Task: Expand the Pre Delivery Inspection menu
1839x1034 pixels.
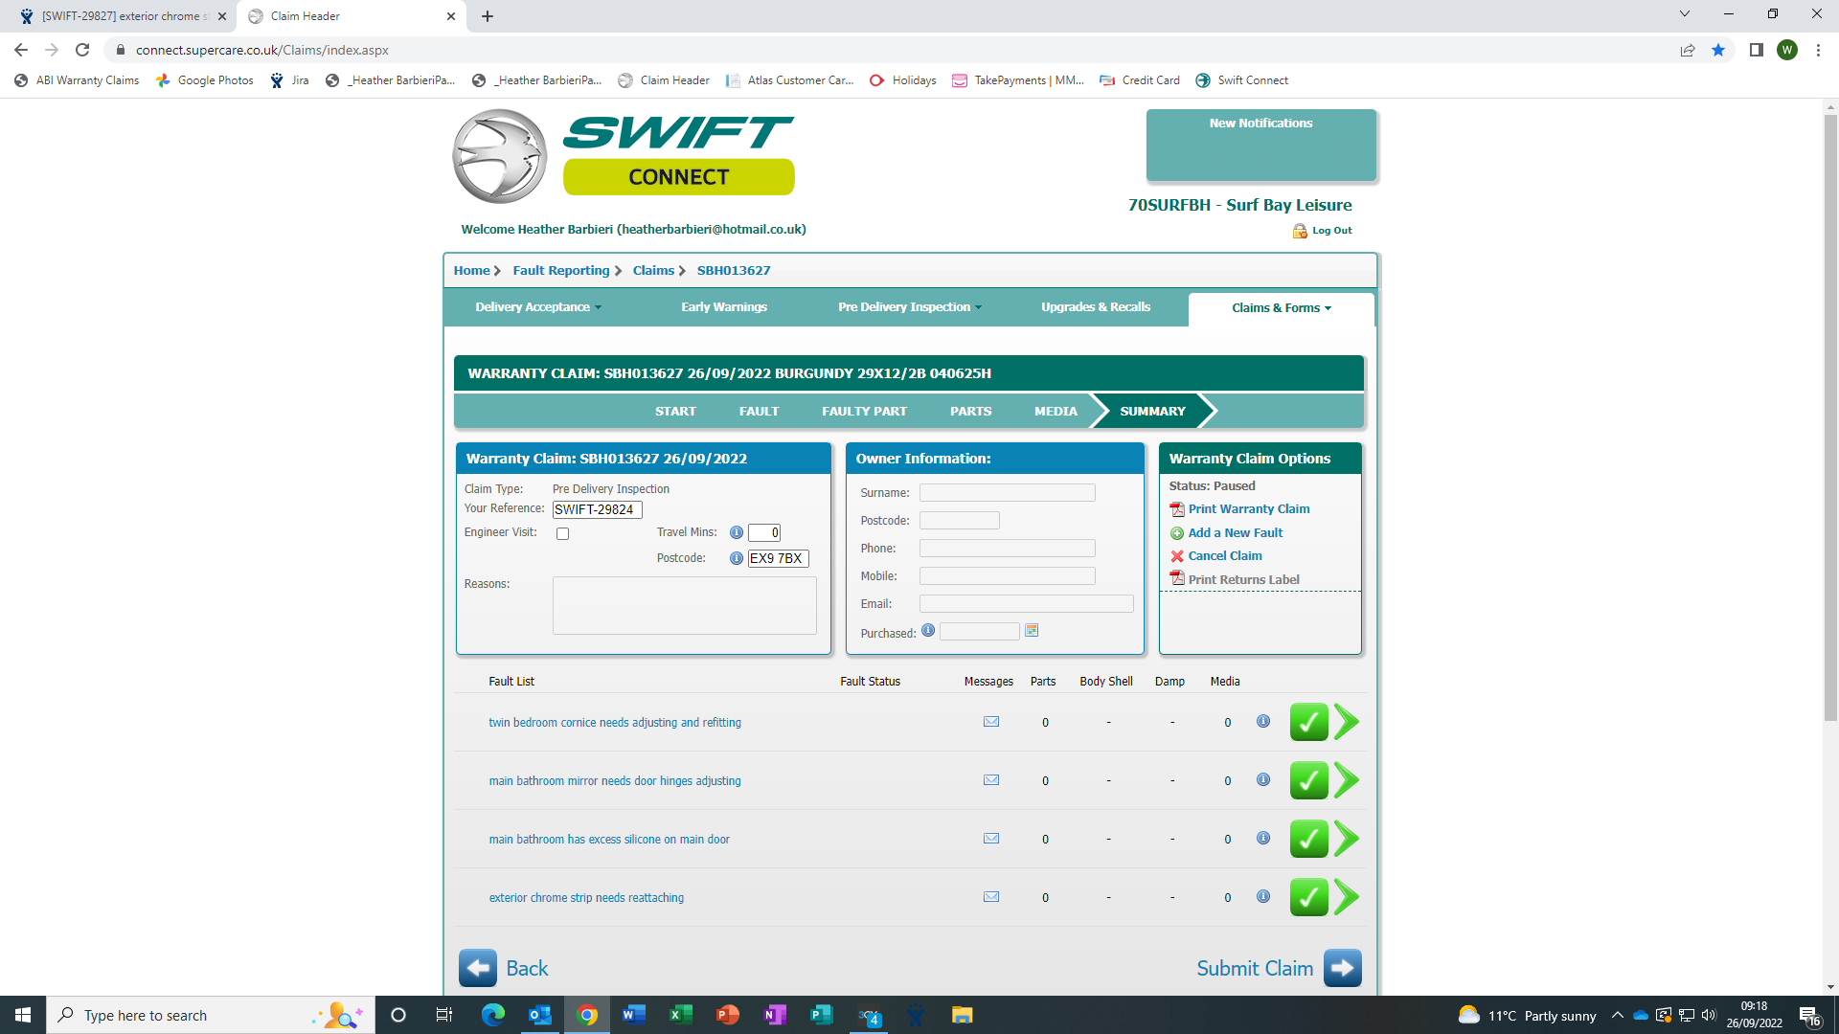Action: 909,307
